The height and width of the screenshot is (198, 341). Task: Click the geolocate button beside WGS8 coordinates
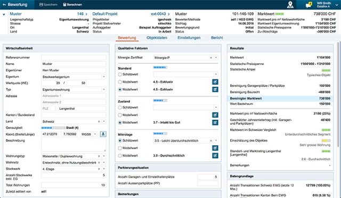[103, 134]
